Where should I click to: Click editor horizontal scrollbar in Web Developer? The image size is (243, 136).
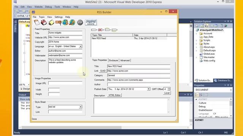coord(104,128)
